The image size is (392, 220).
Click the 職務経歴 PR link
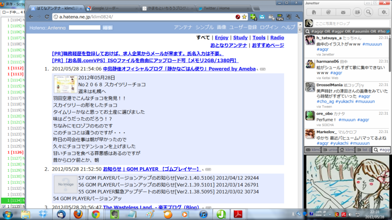[x=138, y=54]
